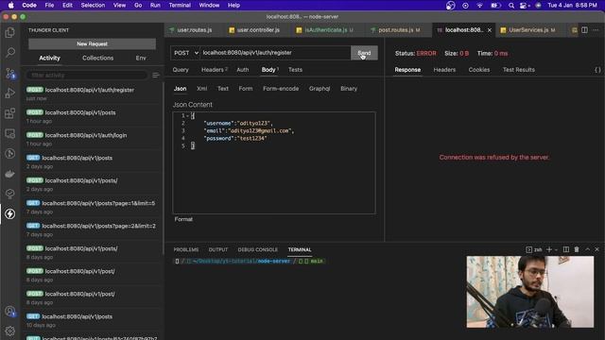Open the HTTP method POST dropdown
The image size is (605, 340).
click(185, 53)
